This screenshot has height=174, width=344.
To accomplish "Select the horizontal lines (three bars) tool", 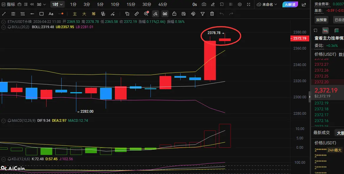I will 23,14.
